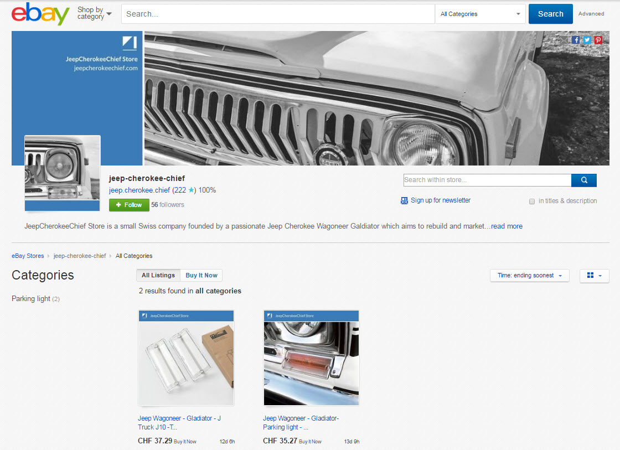This screenshot has width=620, height=450.
Task: Share store on Twitter
Action: click(587, 40)
